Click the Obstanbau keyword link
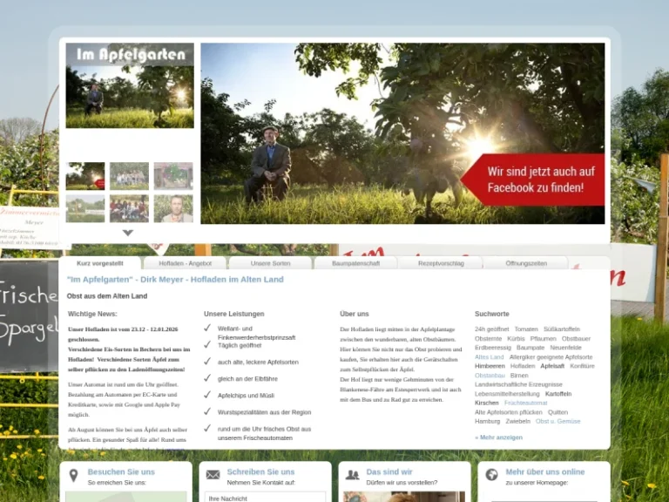 [x=490, y=376]
